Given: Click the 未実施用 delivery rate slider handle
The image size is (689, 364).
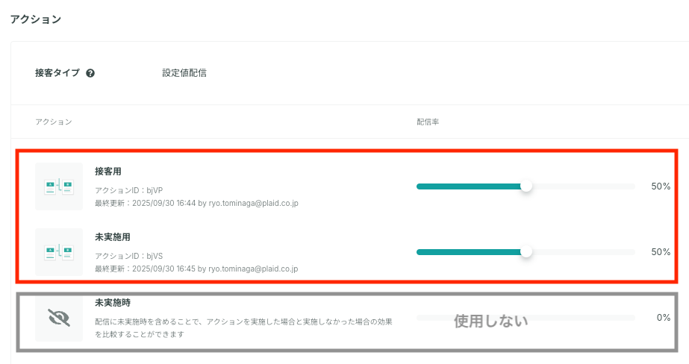Looking at the screenshot, I should coord(526,251).
